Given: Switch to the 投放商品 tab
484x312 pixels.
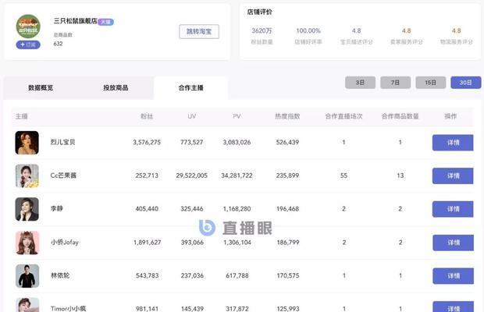Looking at the screenshot, I should point(116,88).
